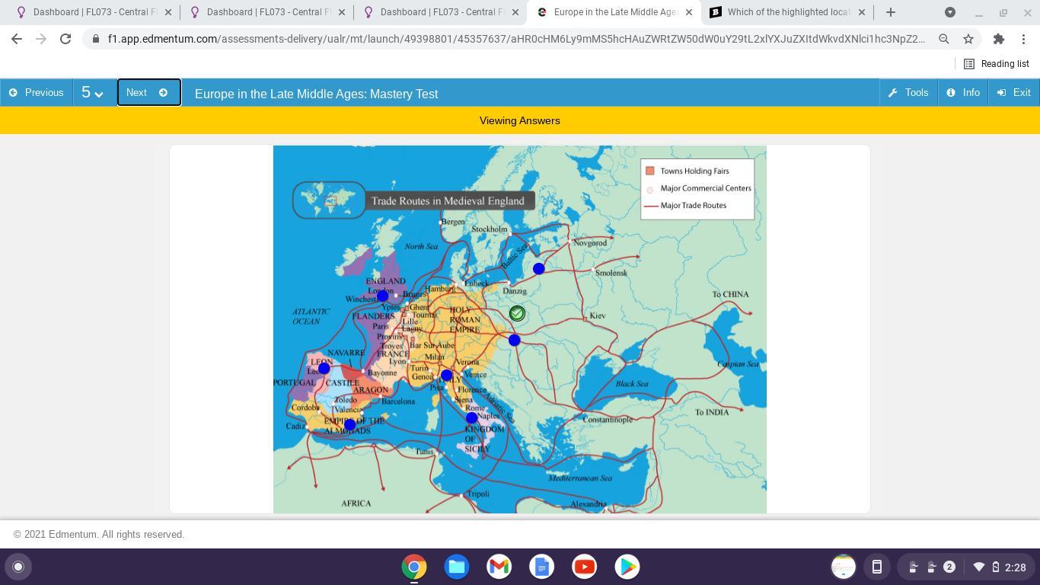Screen dimensions: 1040x585
Task: Open a new browser tab
Action: tap(891, 12)
